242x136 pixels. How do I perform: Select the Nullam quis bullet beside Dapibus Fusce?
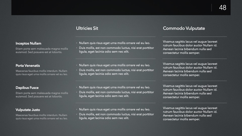pyautogui.click(x=114, y=87)
